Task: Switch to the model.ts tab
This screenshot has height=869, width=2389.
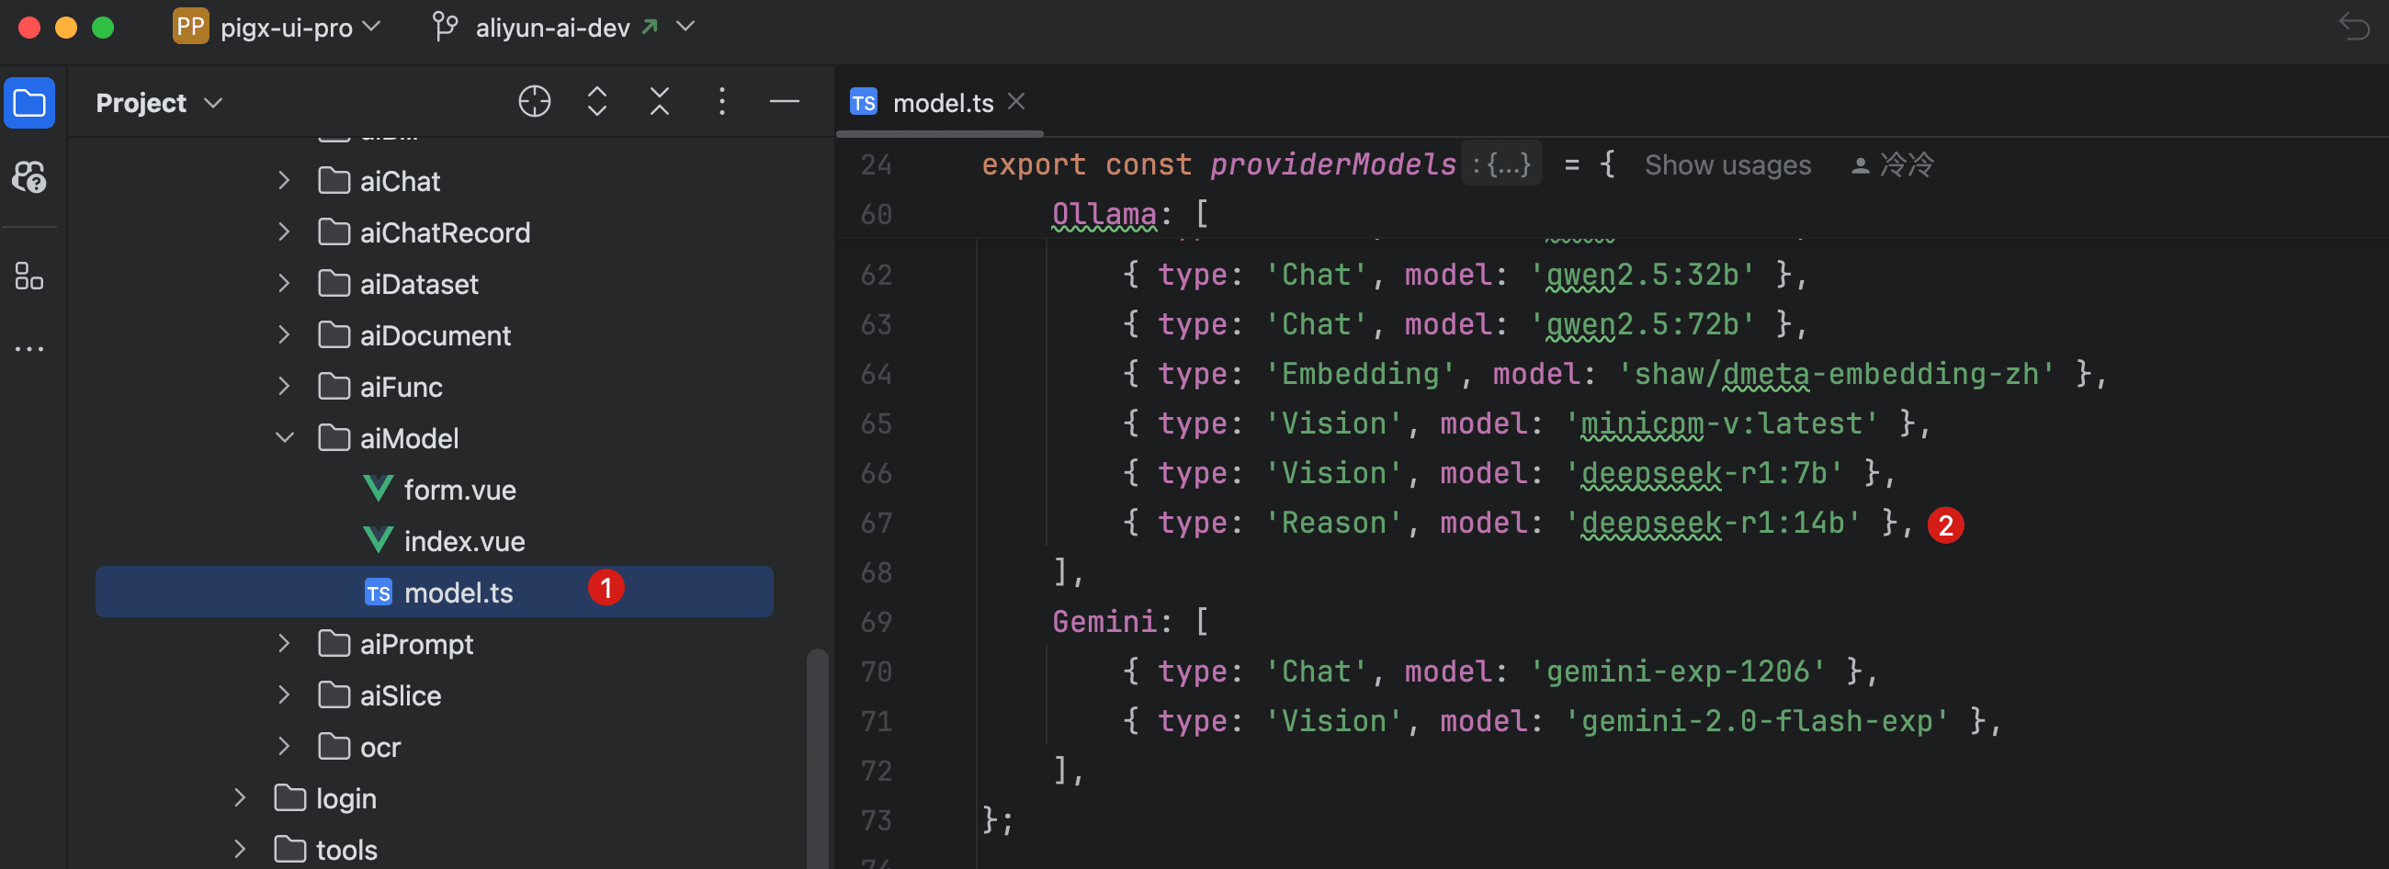Action: pyautogui.click(x=942, y=103)
